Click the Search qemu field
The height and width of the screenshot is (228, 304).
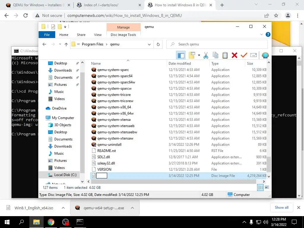pos(217,45)
